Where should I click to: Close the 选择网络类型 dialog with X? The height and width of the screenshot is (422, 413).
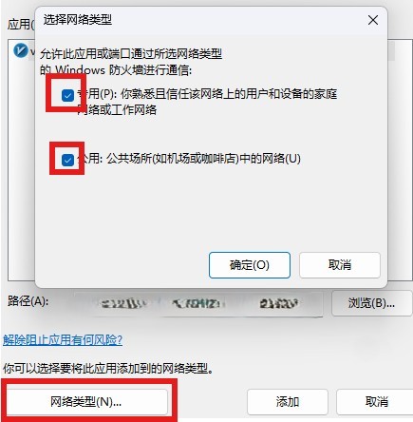[x=373, y=20]
